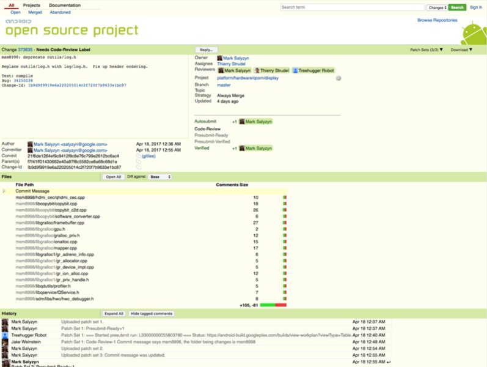Image resolution: width=487 pixels, height=367 pixels.
Task: Select reviewer chip Treehugger Robot
Action: pyautogui.click(x=313, y=70)
